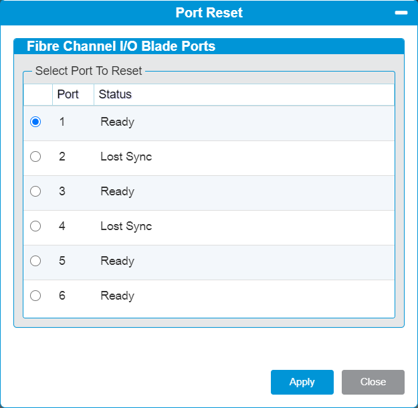
Task: Choose port 3 radio button
Action: (35, 191)
